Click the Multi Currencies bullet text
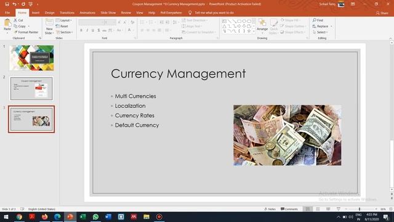Screen dimensions: 394x222 click(x=135, y=96)
